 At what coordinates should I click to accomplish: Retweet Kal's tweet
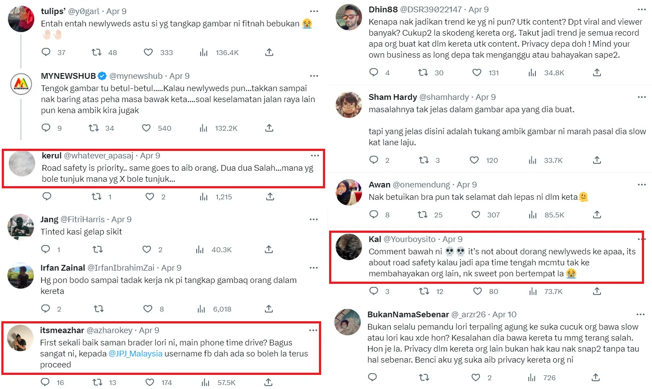[424, 291]
